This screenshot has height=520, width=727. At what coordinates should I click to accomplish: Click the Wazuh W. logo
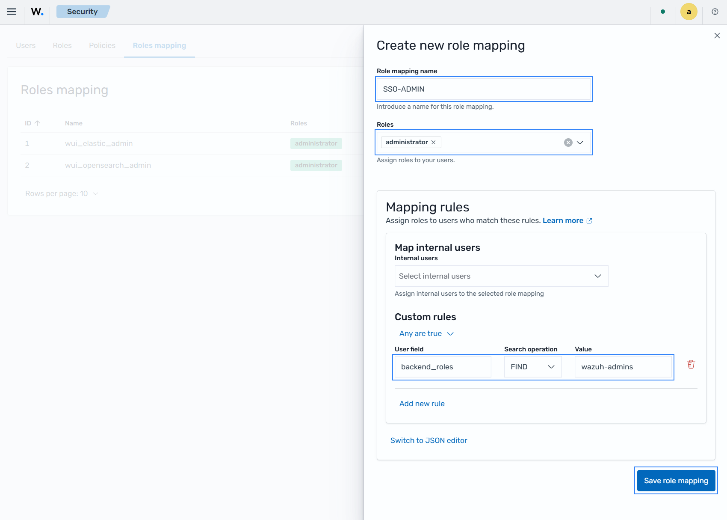[x=37, y=12]
